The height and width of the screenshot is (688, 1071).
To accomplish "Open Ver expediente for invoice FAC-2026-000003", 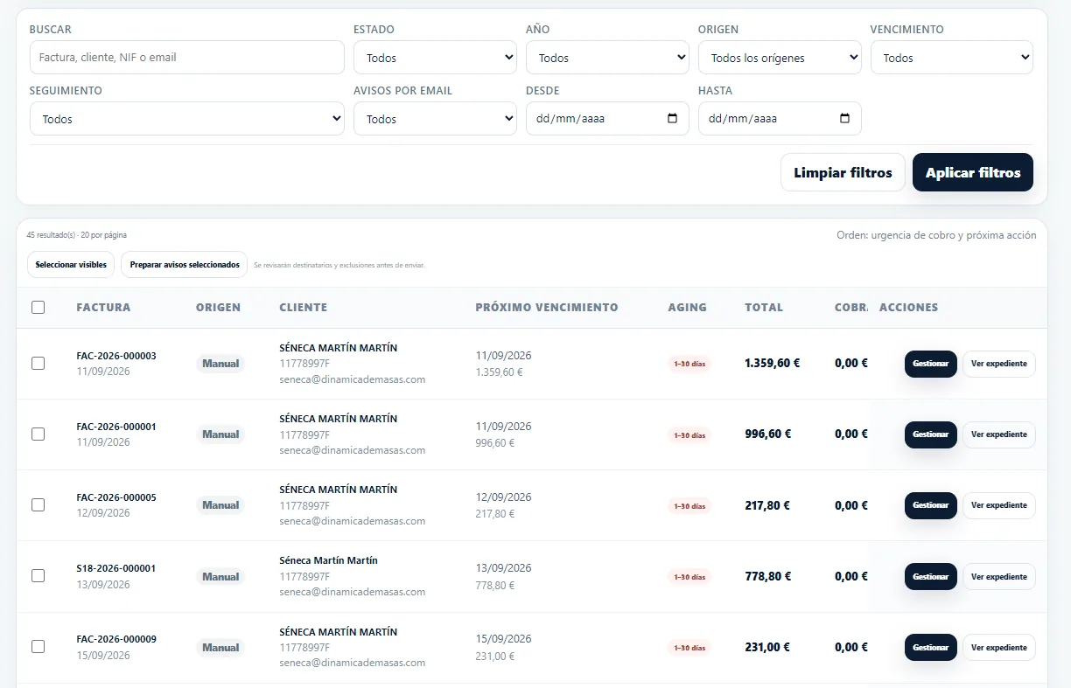I will (999, 364).
